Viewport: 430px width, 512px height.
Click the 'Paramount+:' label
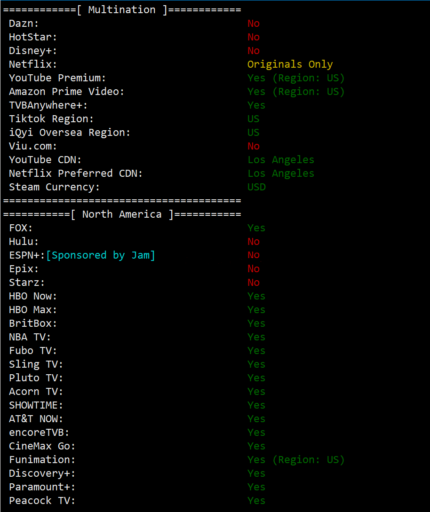42,487
